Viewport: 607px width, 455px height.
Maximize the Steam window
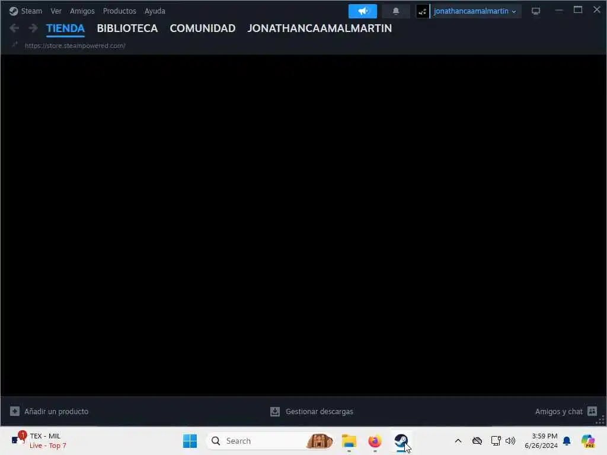578,10
